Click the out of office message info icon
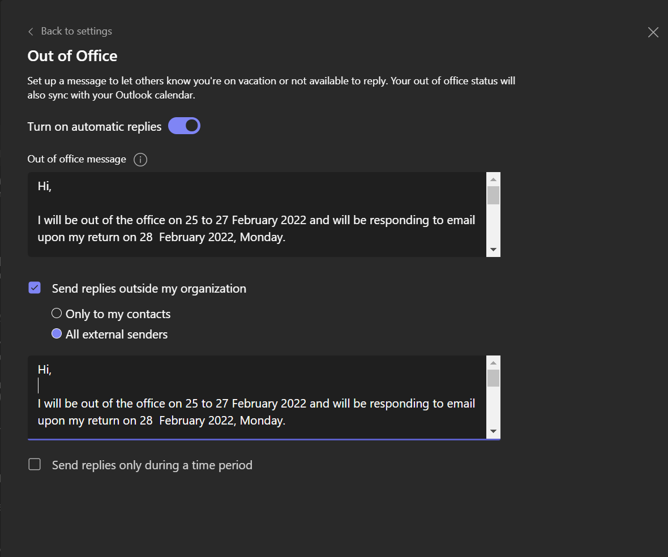668x557 pixels. (140, 160)
